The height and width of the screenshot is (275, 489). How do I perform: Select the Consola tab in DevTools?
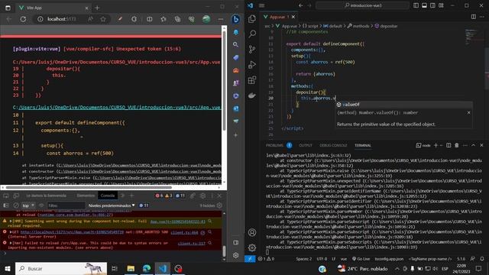point(108,196)
